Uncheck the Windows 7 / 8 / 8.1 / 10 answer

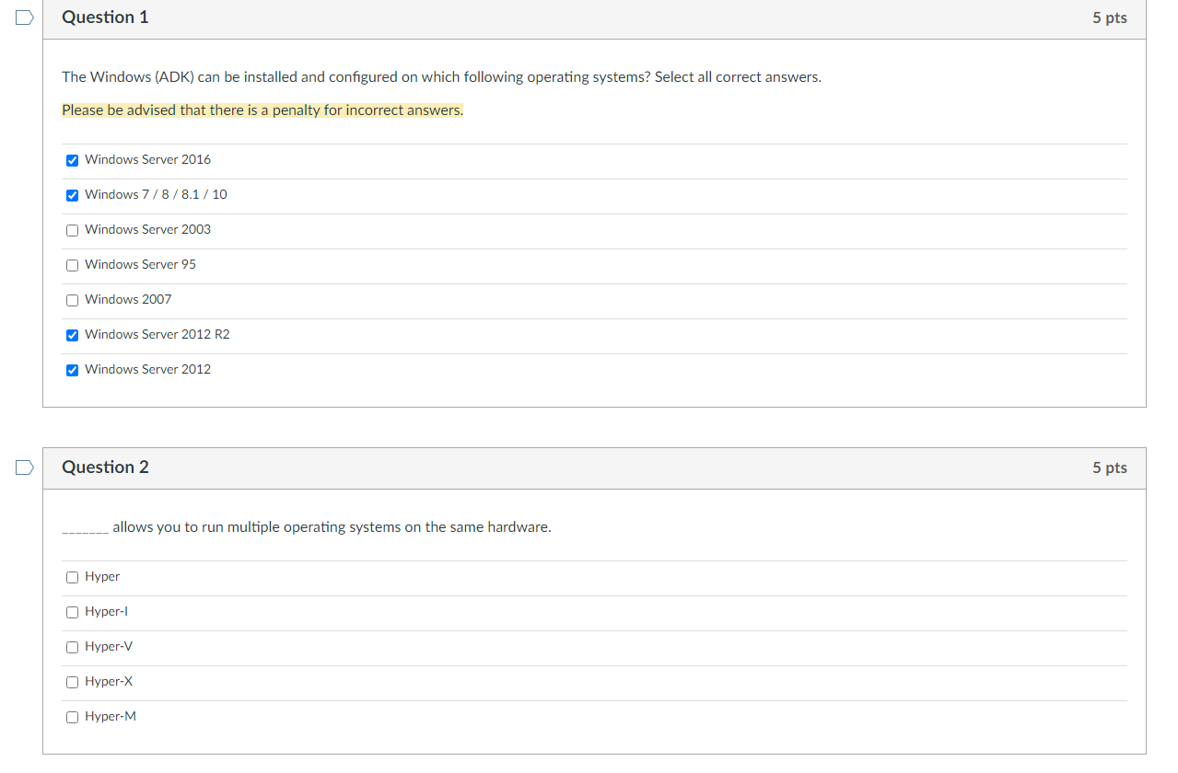point(72,195)
